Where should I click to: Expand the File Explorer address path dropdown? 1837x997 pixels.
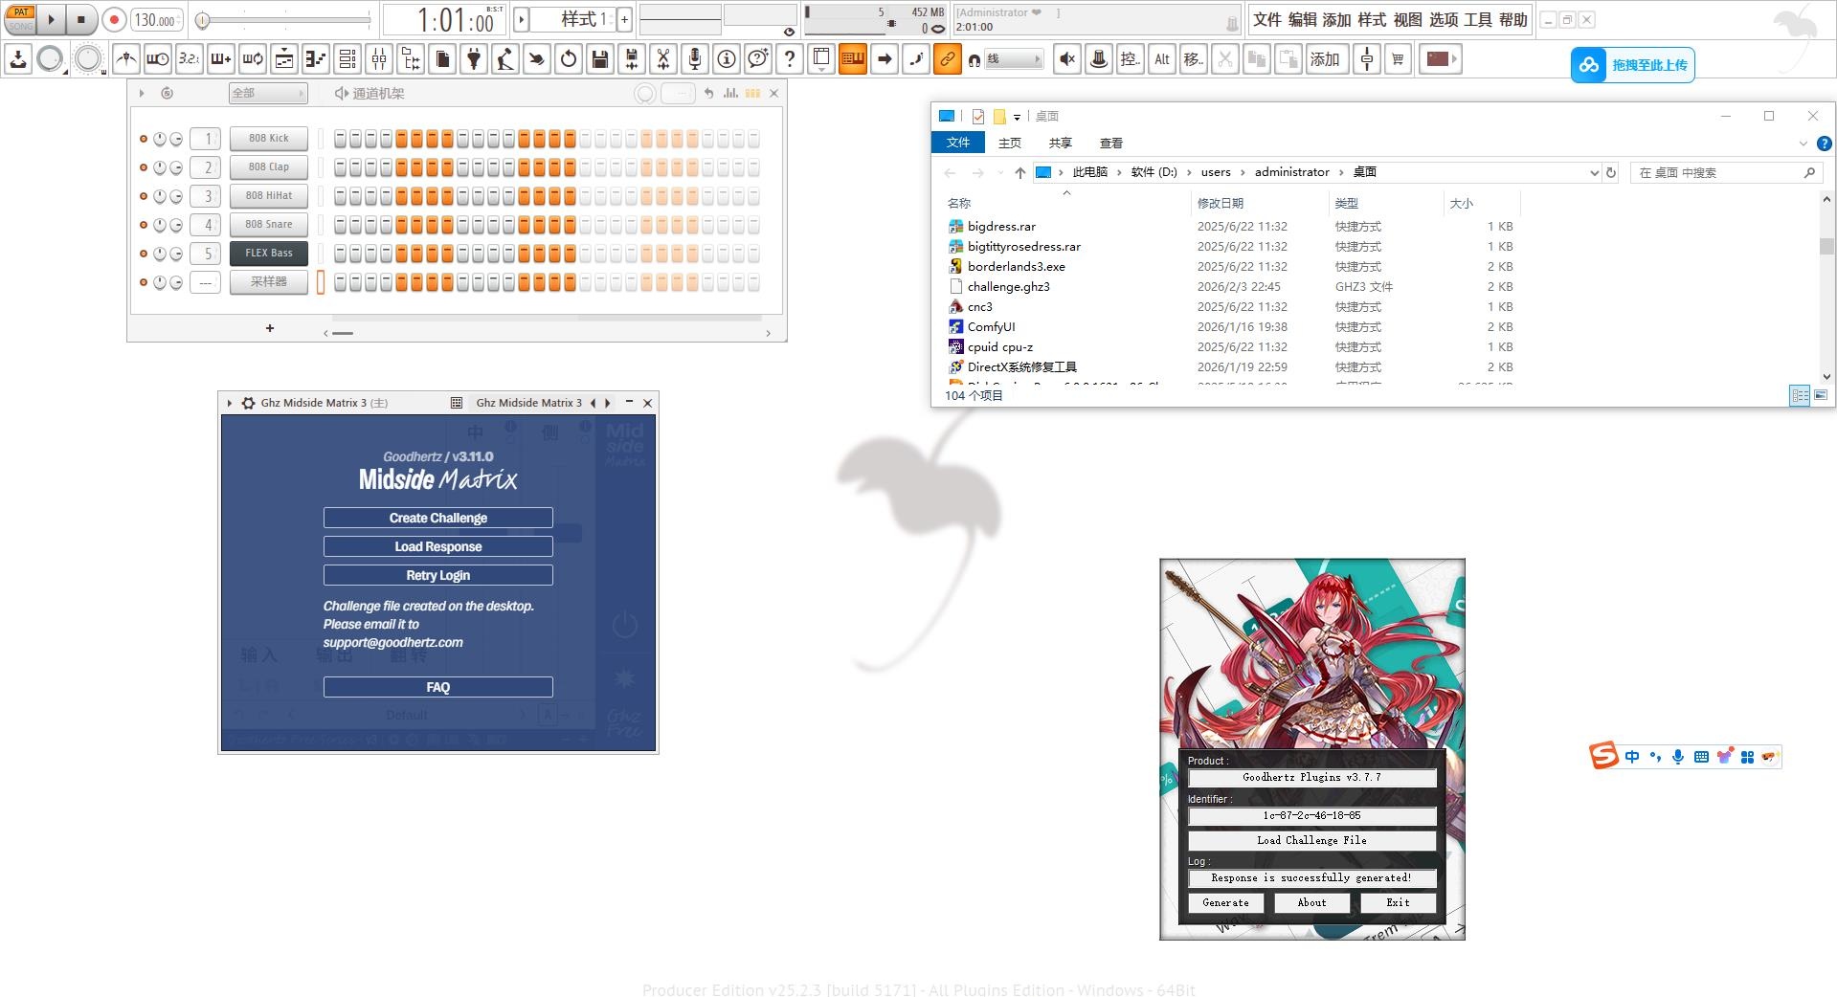1594,172
